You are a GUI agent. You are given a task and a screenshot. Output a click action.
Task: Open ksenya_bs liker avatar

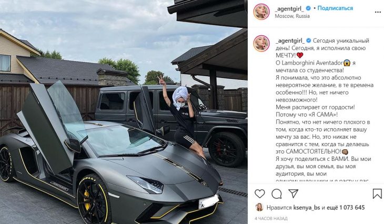click(259, 207)
